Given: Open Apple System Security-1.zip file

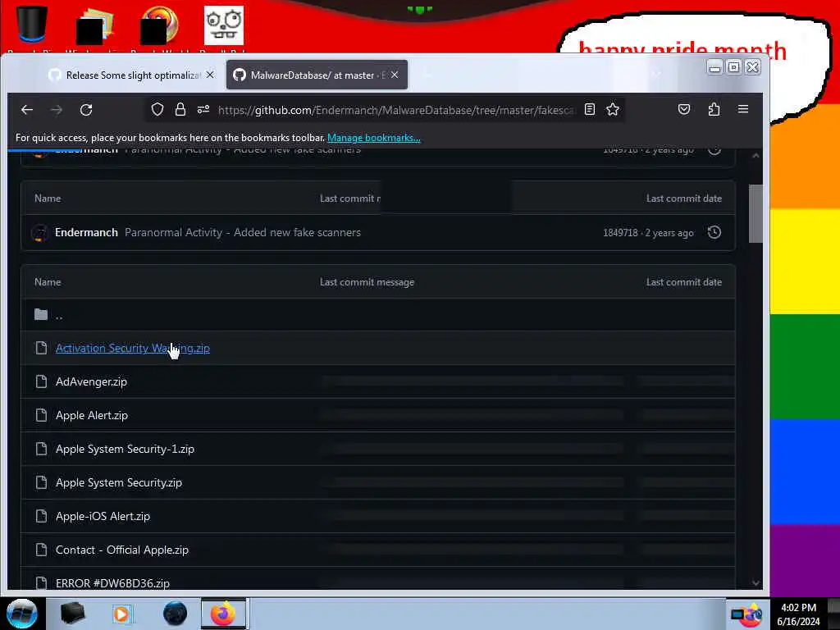Looking at the screenshot, I should tap(125, 450).
